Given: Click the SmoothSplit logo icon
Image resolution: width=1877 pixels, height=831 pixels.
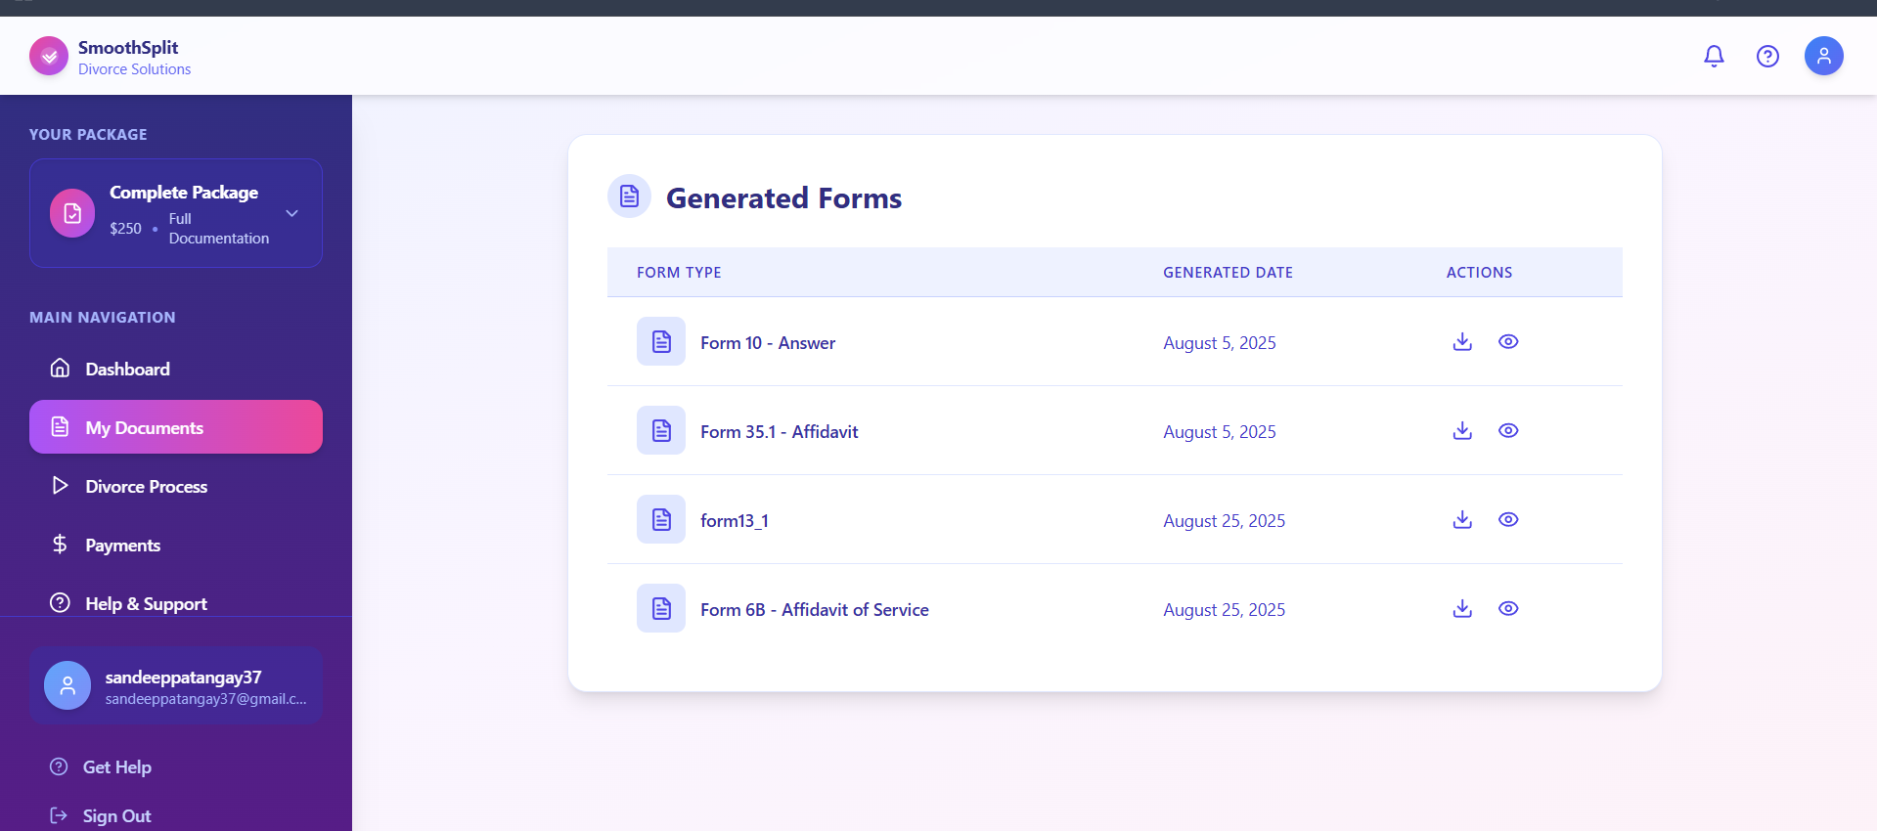Looking at the screenshot, I should 49,56.
